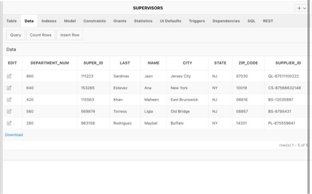Open the Dependencies tab

pyautogui.click(x=226, y=21)
